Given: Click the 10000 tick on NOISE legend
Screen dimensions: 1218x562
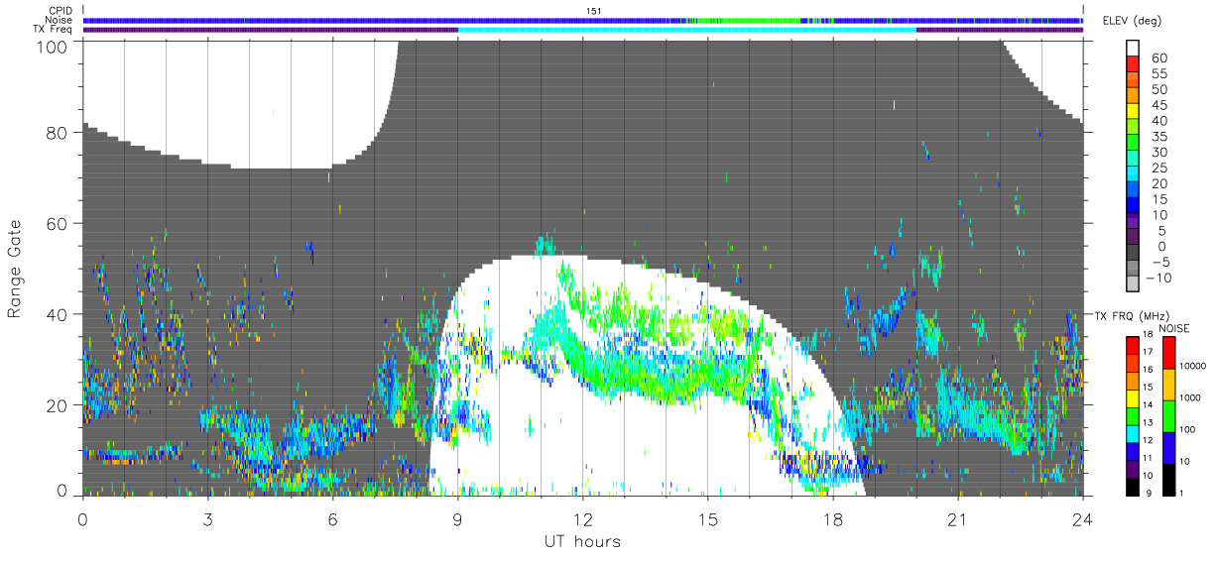Looking at the screenshot, I should 1193,366.
